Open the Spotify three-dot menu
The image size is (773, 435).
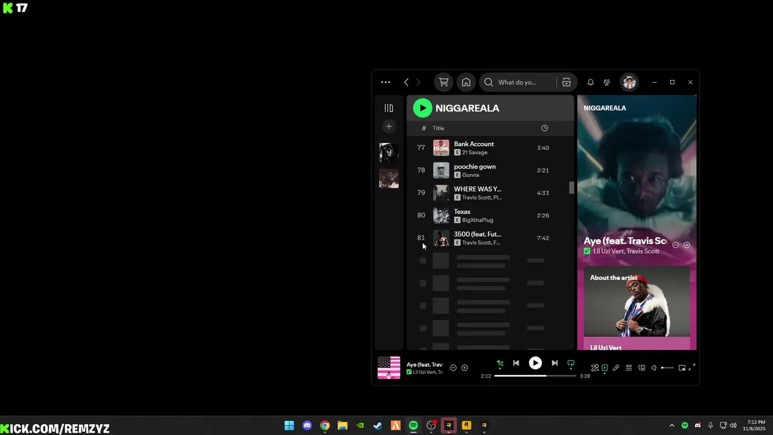[385, 82]
